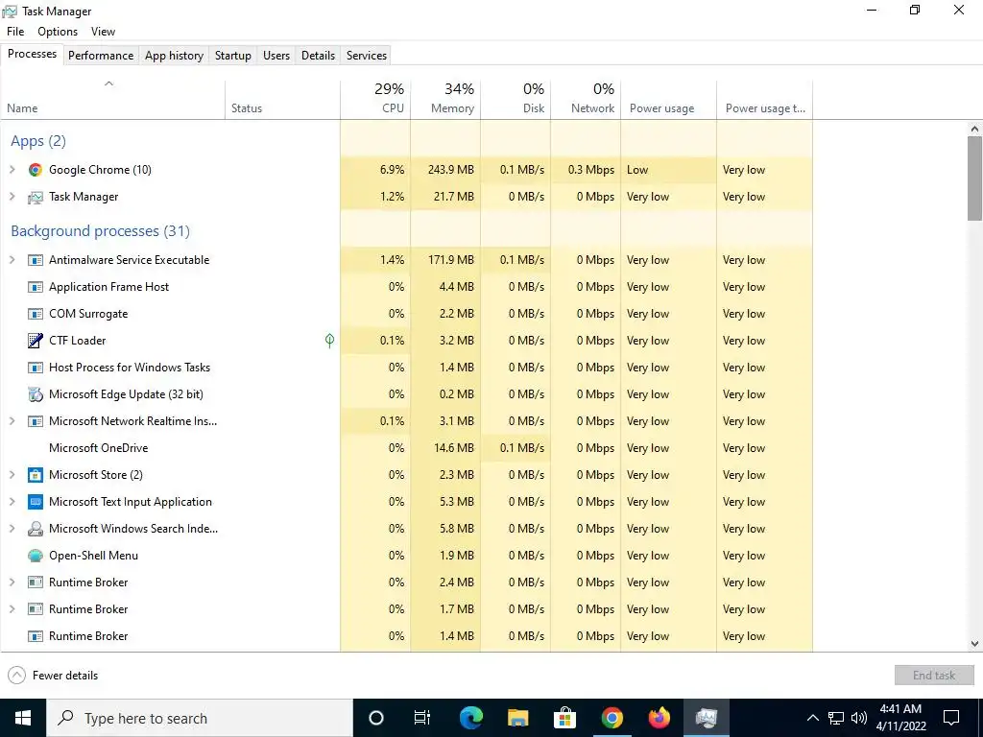Click the End task button

[x=934, y=676]
